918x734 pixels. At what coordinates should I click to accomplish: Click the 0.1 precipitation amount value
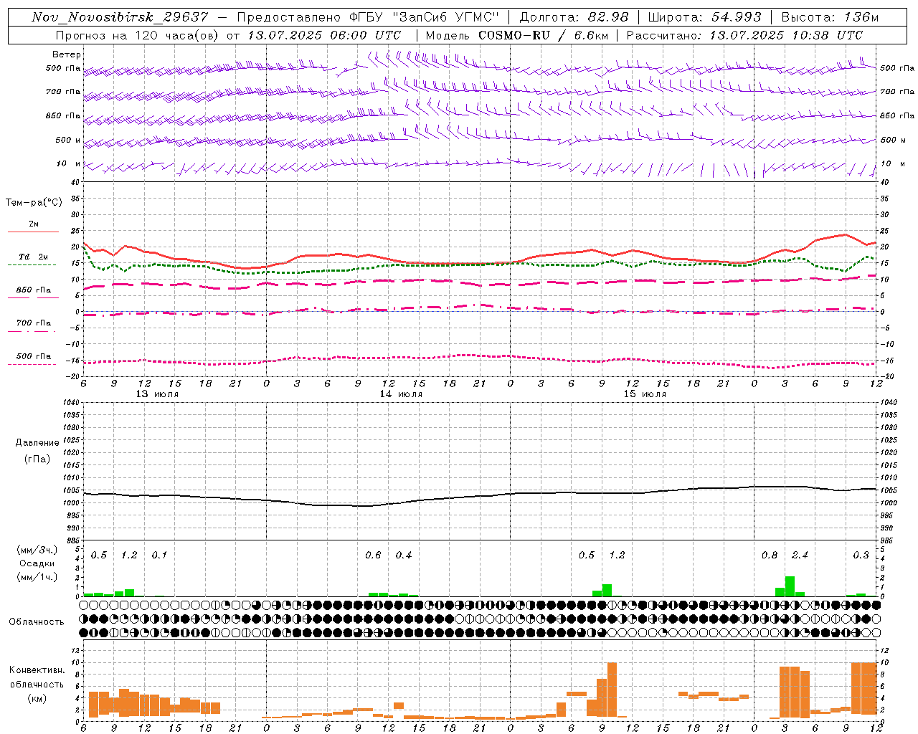point(159,556)
